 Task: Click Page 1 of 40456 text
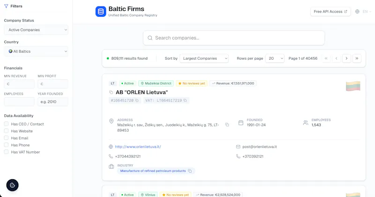click(x=303, y=58)
